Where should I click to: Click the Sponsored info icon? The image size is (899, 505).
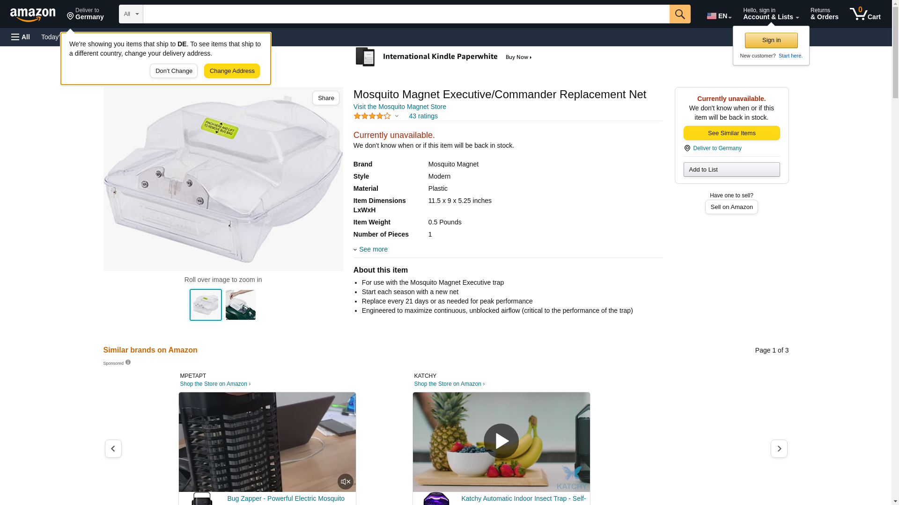[128, 362]
